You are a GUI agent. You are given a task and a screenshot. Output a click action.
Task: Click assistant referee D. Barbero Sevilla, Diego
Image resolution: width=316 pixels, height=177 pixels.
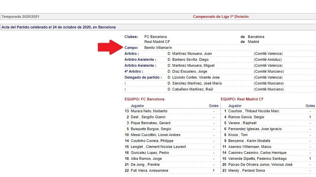(x=188, y=60)
